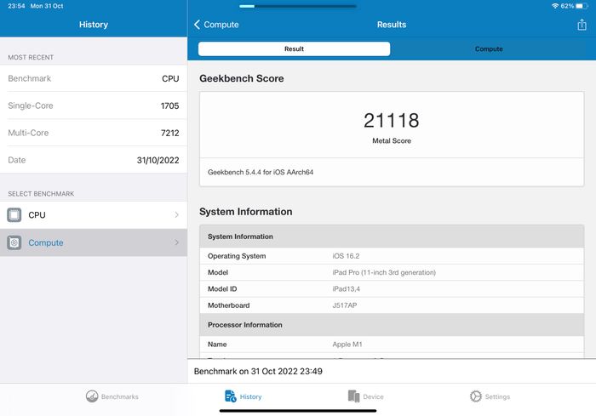Tap the 62% battery percentage

567,6
